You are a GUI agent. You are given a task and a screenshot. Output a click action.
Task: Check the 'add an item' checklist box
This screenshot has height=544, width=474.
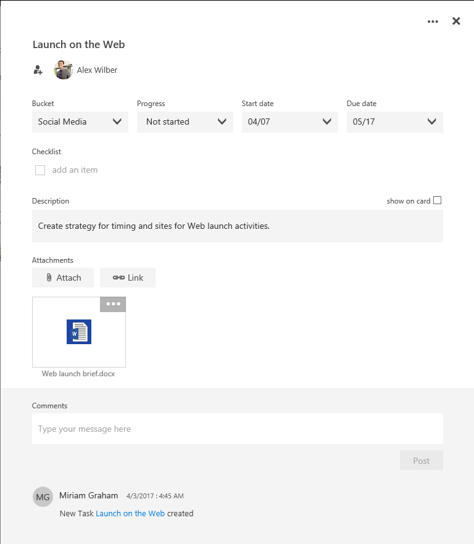click(x=40, y=170)
